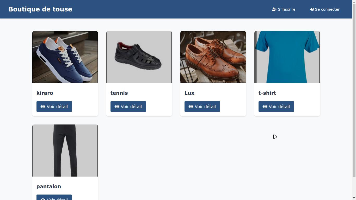
Task: Click the kiraro product name
Action: click(45, 93)
